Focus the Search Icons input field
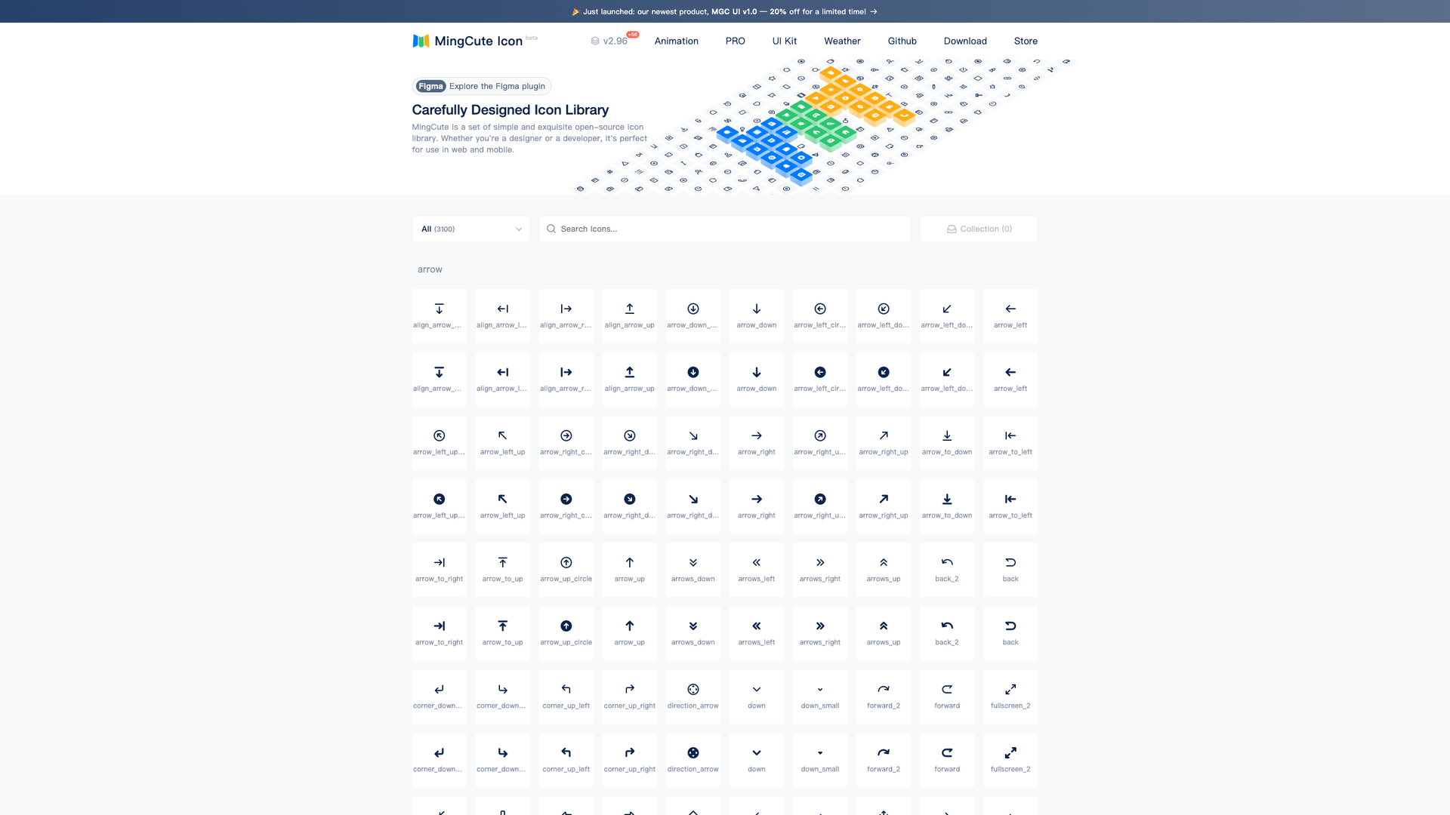Screen dimensions: 1450x815 (725, 229)
